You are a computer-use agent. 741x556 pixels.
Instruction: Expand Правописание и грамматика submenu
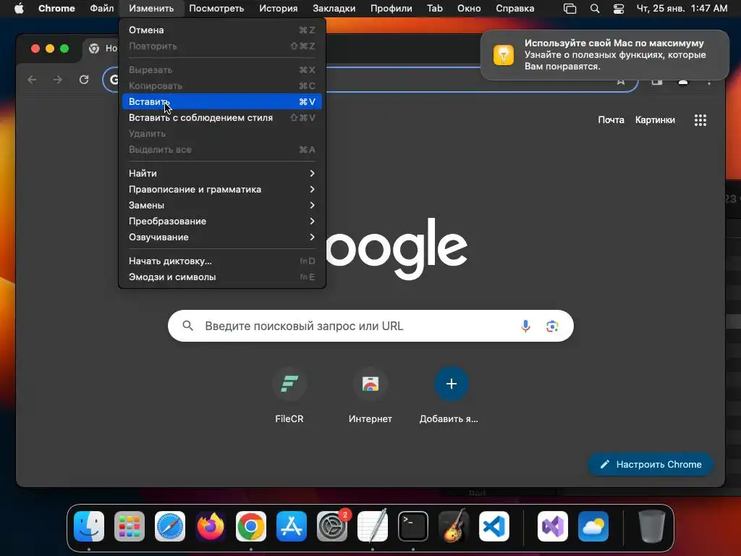221,190
